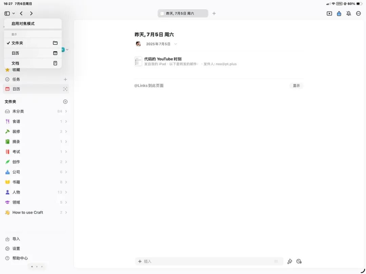Expand the 人物 folder chevron
The width and height of the screenshot is (366, 274).
point(66,192)
